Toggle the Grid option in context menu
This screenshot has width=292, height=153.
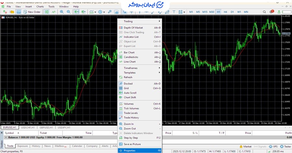(126, 88)
